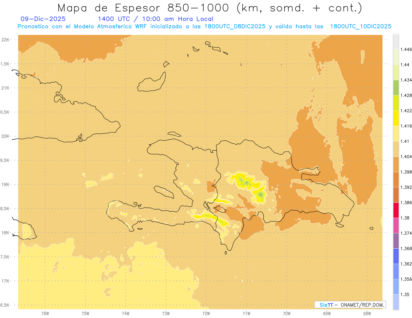The image size is (412, 318).
Task: Click the colorbar value '1.41'
Action: click(x=405, y=141)
